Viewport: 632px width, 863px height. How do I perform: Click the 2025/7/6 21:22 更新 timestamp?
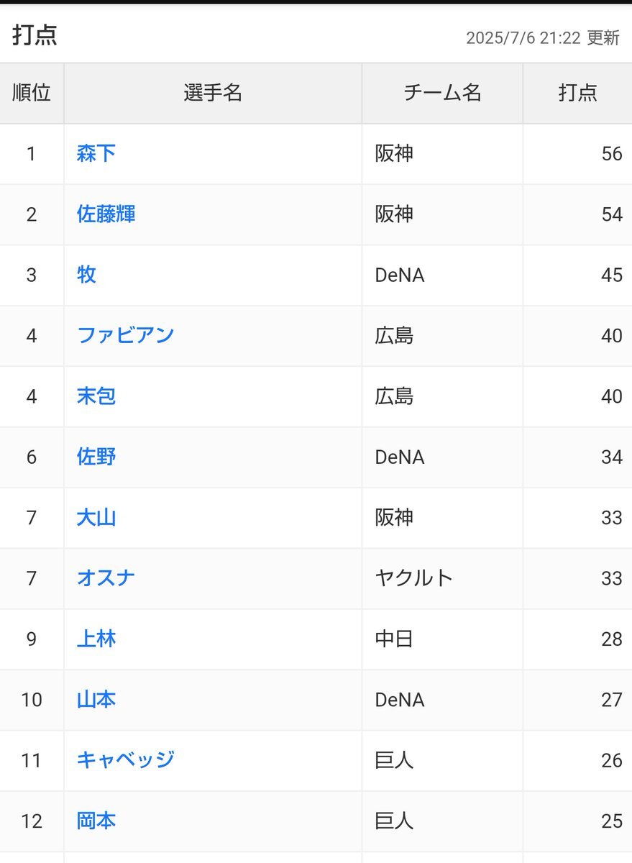[543, 38]
